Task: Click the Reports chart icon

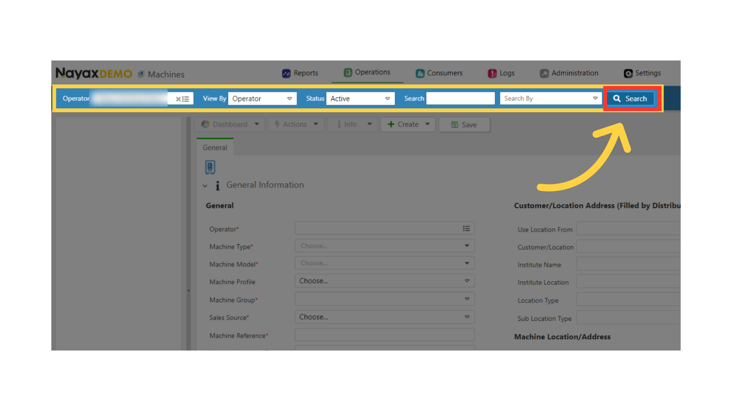Action: click(x=286, y=73)
